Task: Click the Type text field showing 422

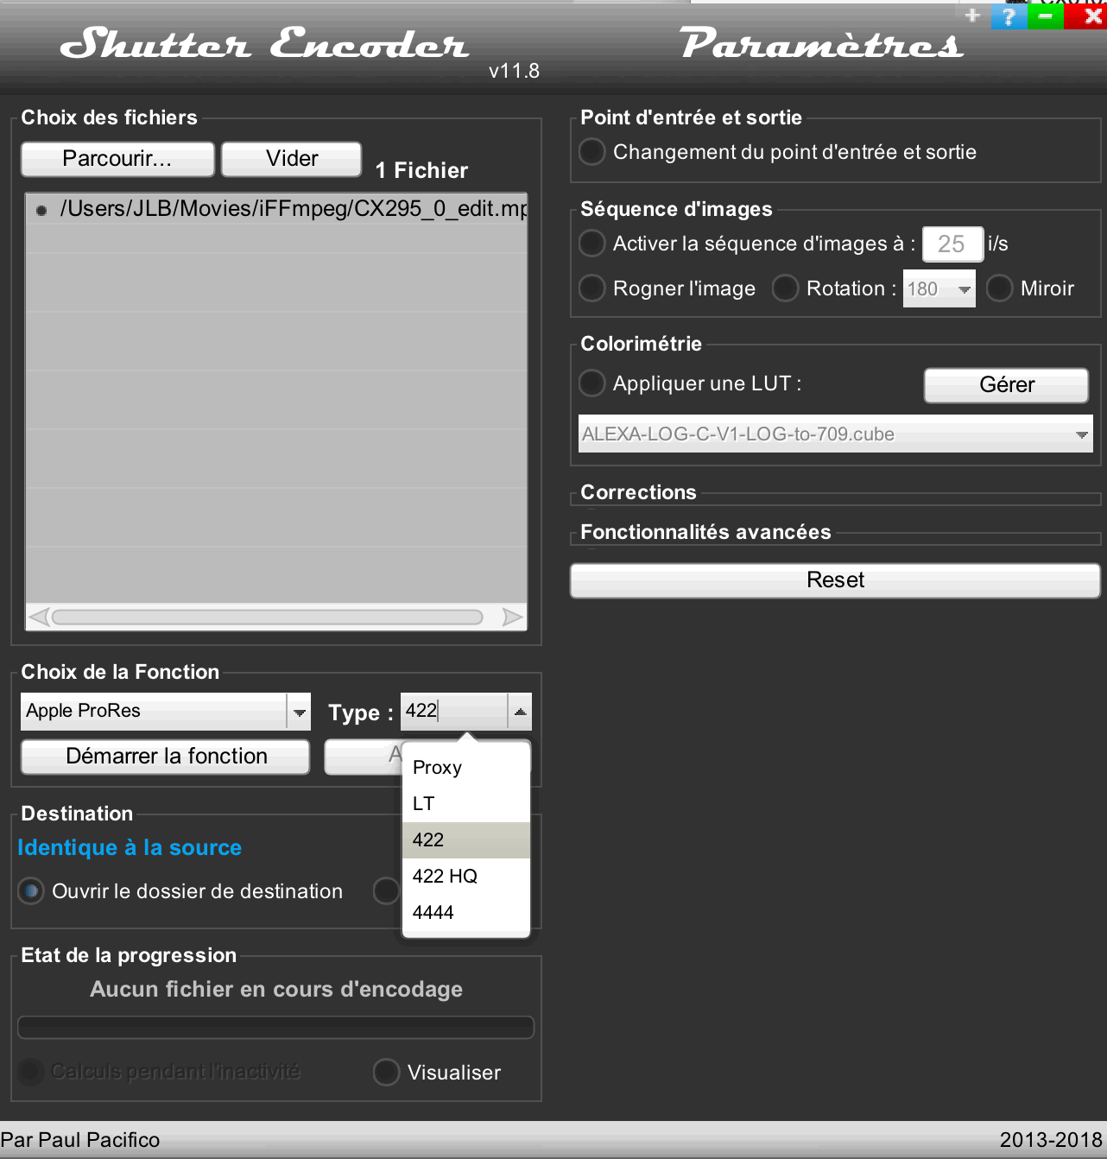Action: [454, 712]
